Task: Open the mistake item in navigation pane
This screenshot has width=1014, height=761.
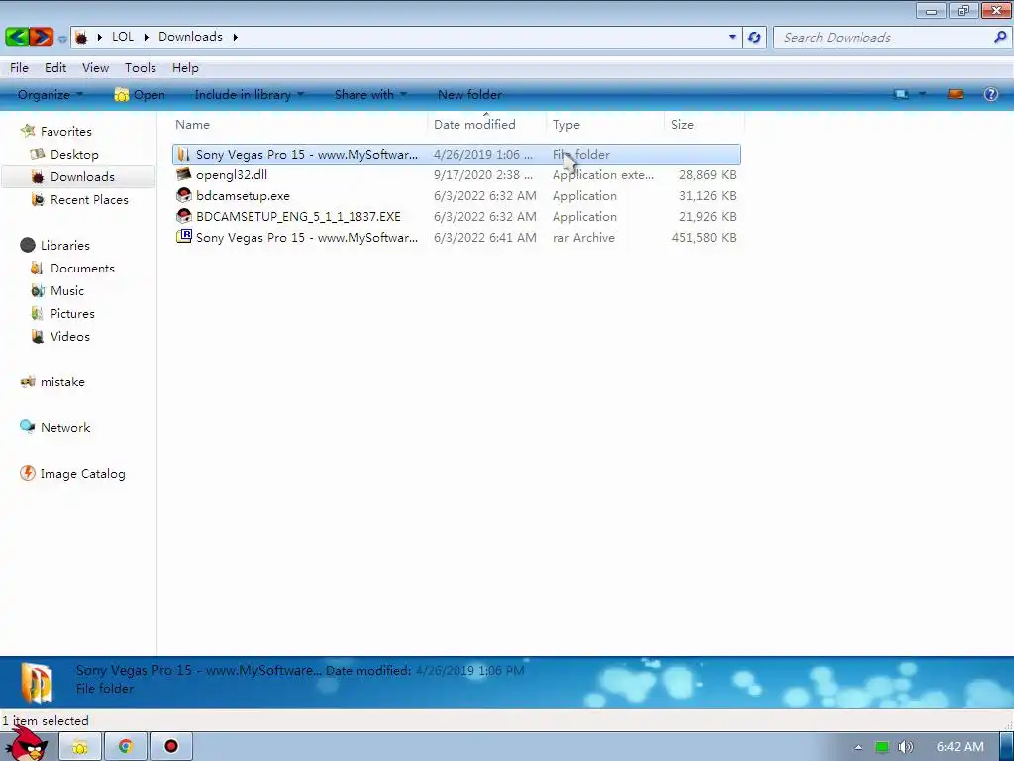Action: [62, 382]
